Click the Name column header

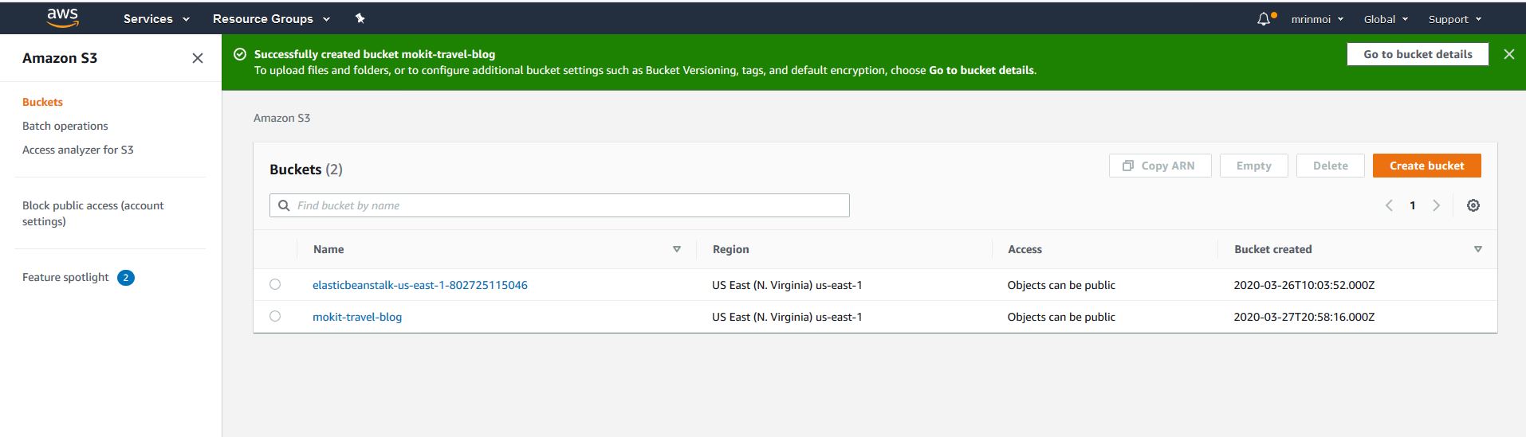tap(328, 249)
